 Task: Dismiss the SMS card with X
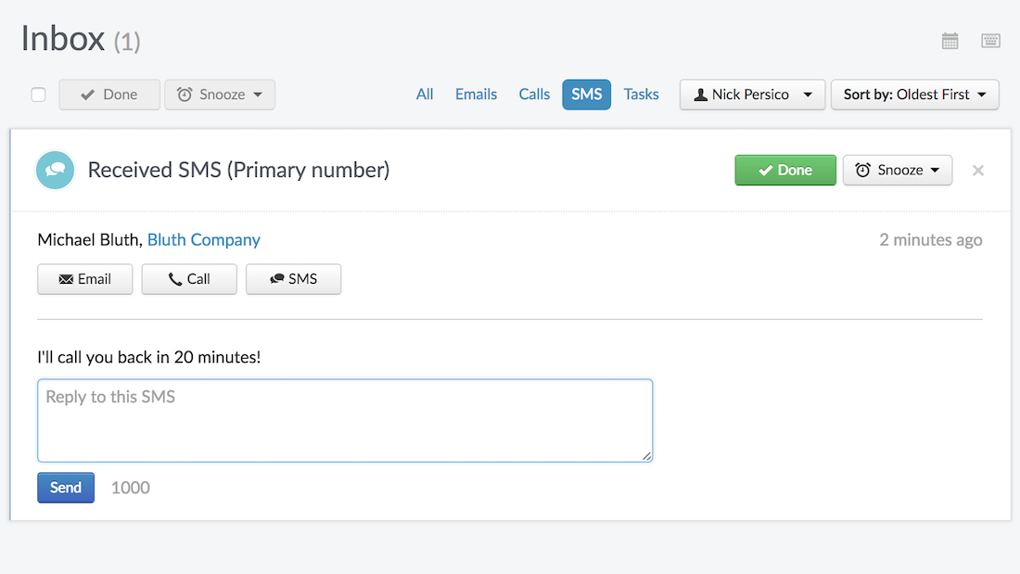(977, 171)
